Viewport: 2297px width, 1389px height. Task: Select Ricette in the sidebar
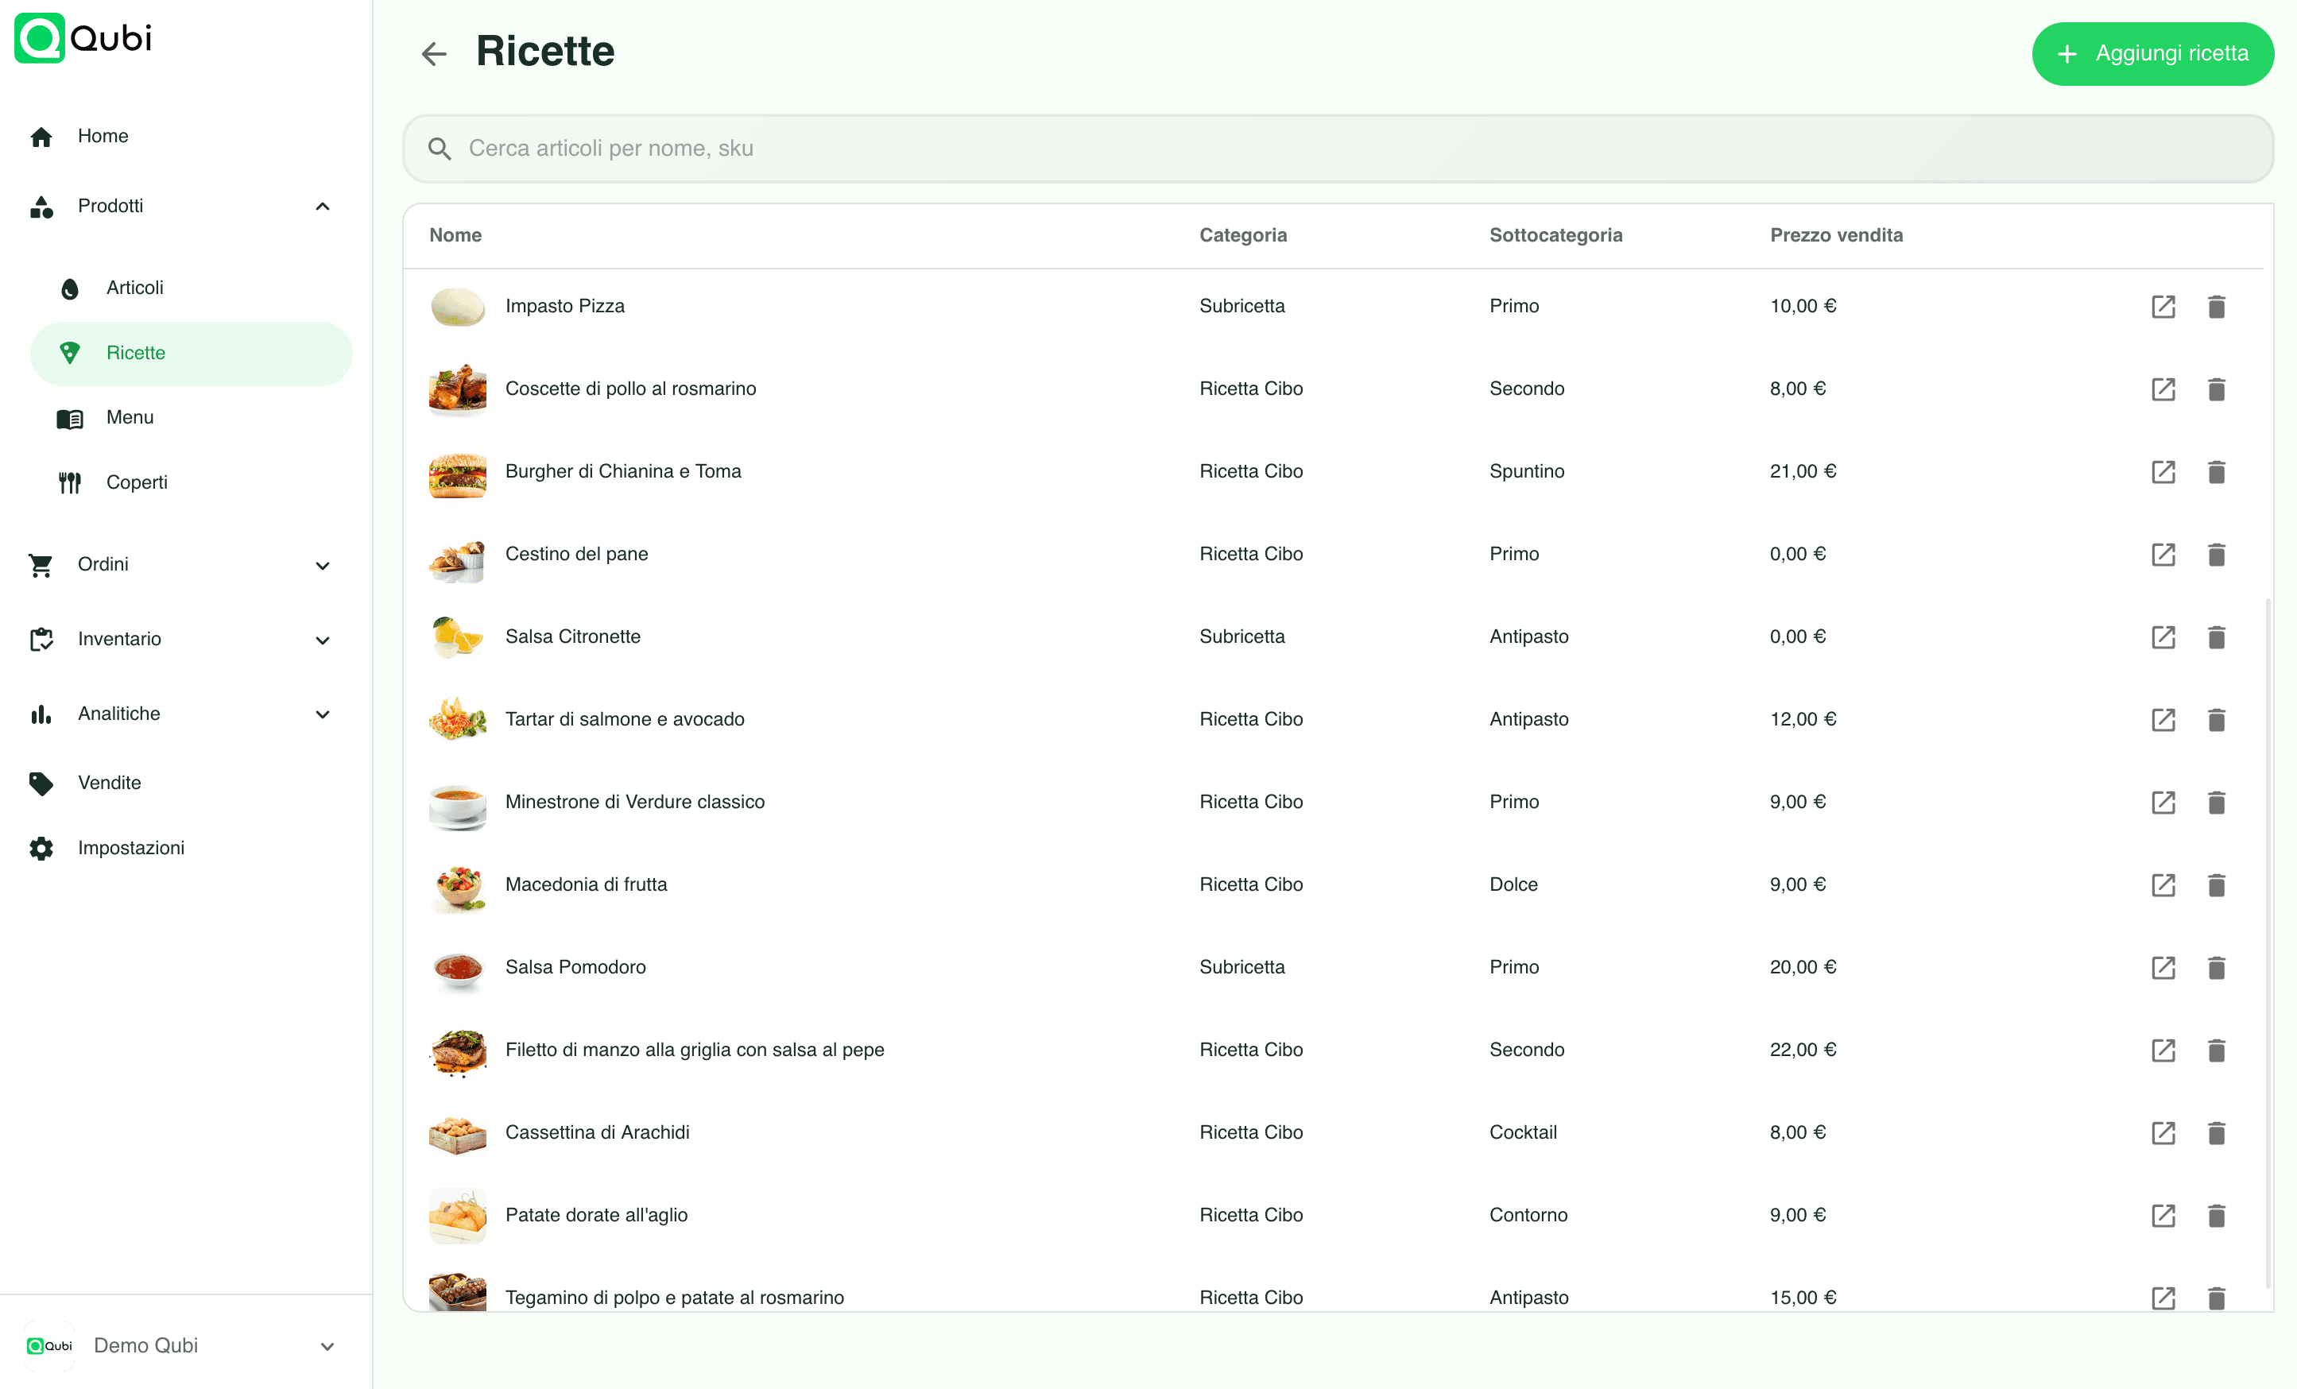[136, 352]
